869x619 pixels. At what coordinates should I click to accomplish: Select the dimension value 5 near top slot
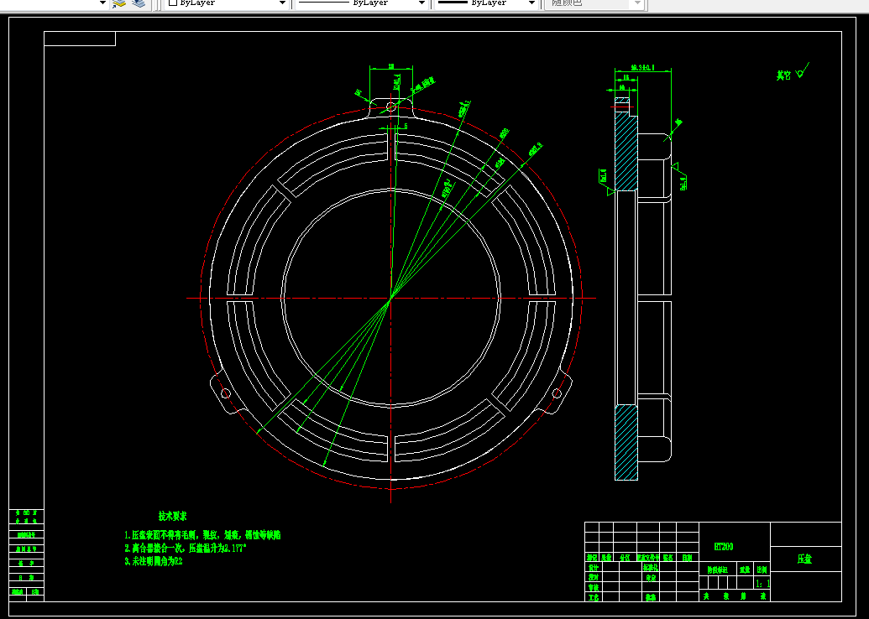click(406, 127)
